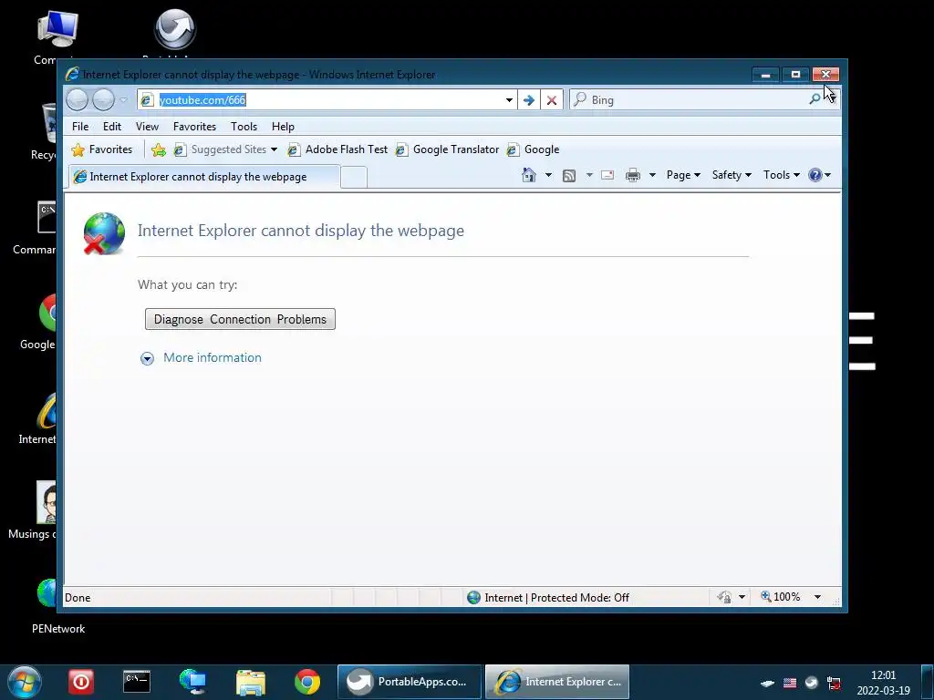Viewport: 934px width, 700px height.
Task: Click the Add to Favorites Bar star icon
Action: pyautogui.click(x=159, y=149)
